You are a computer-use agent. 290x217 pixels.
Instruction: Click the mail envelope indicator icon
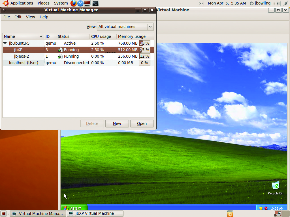[201, 3]
